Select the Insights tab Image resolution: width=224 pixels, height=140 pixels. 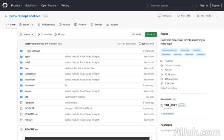pyautogui.click(x=113, y=25)
